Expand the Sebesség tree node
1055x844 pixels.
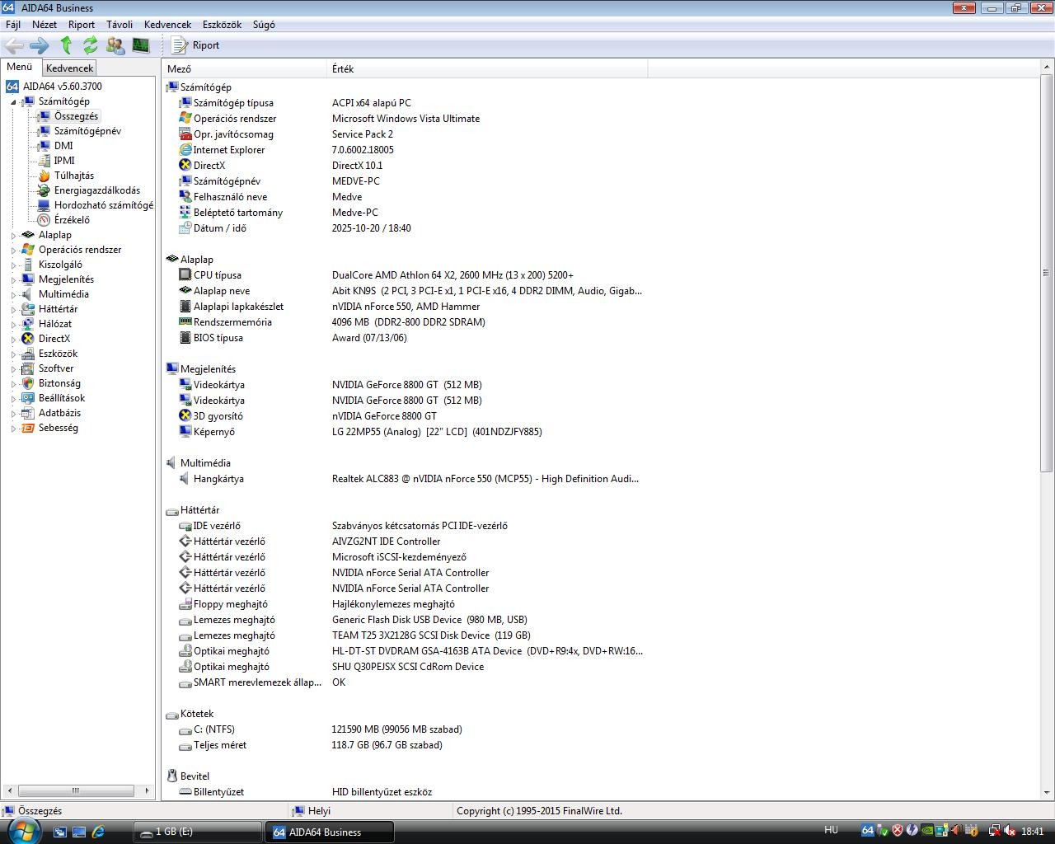13,428
